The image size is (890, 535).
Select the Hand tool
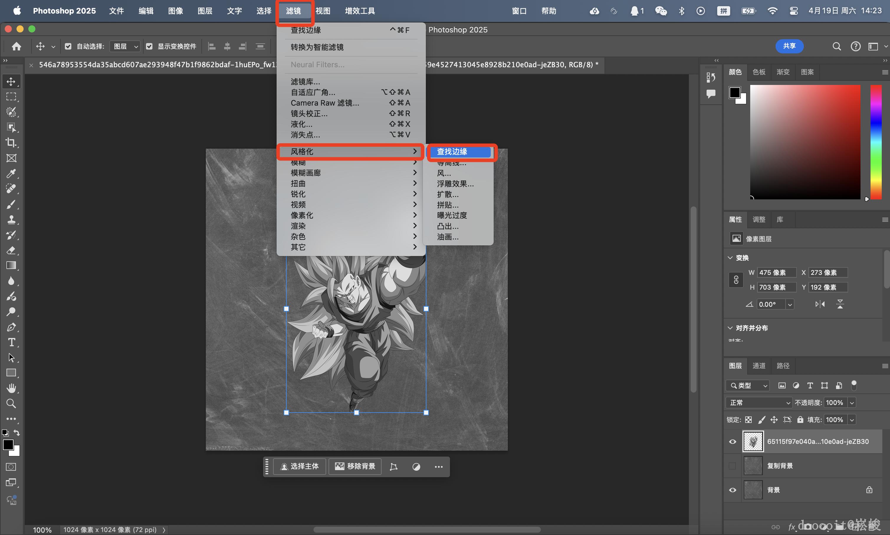click(x=11, y=388)
